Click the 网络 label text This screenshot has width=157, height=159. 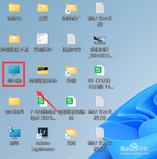pyautogui.click(x=14, y=143)
